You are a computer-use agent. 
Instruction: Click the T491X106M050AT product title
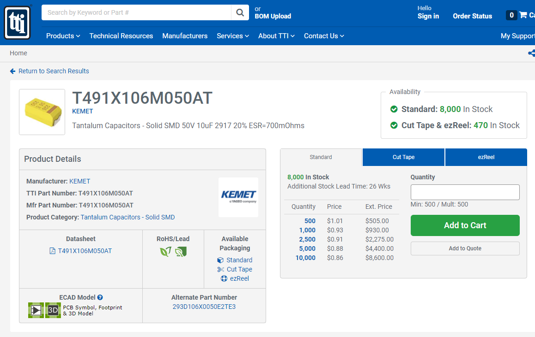pyautogui.click(x=142, y=98)
